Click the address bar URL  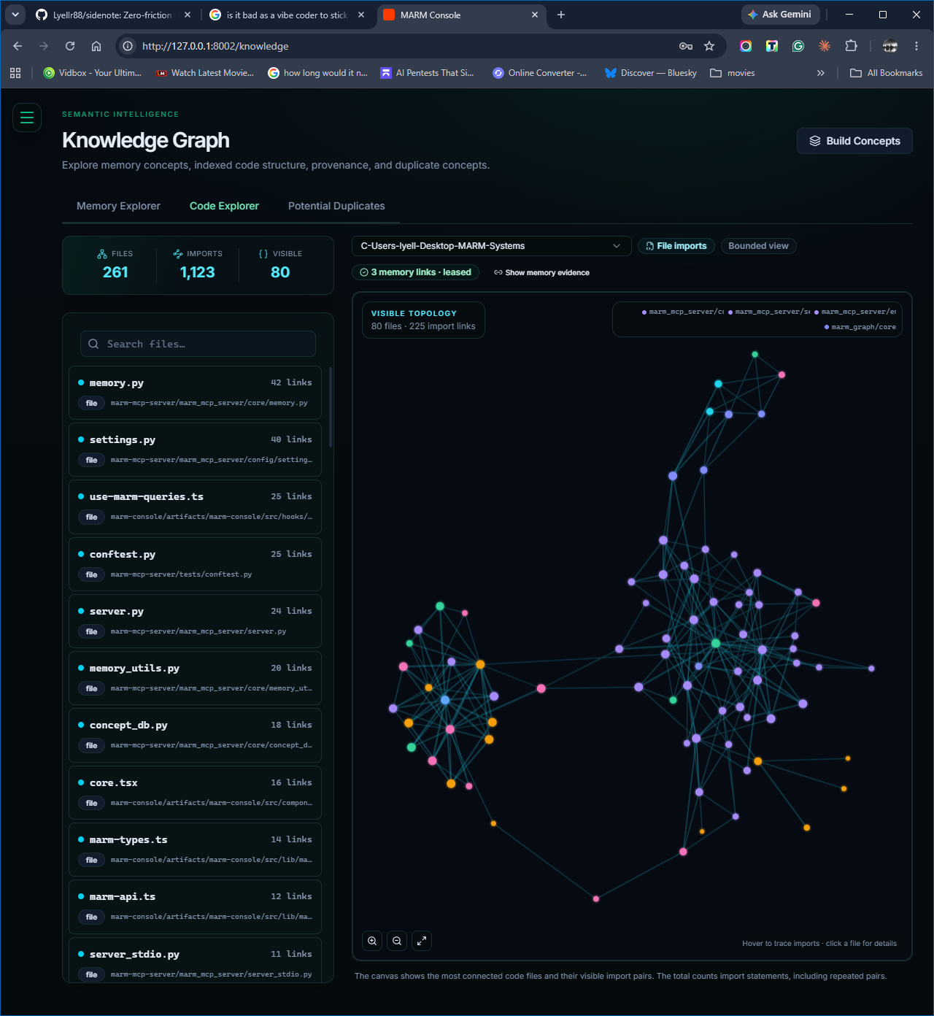(215, 46)
